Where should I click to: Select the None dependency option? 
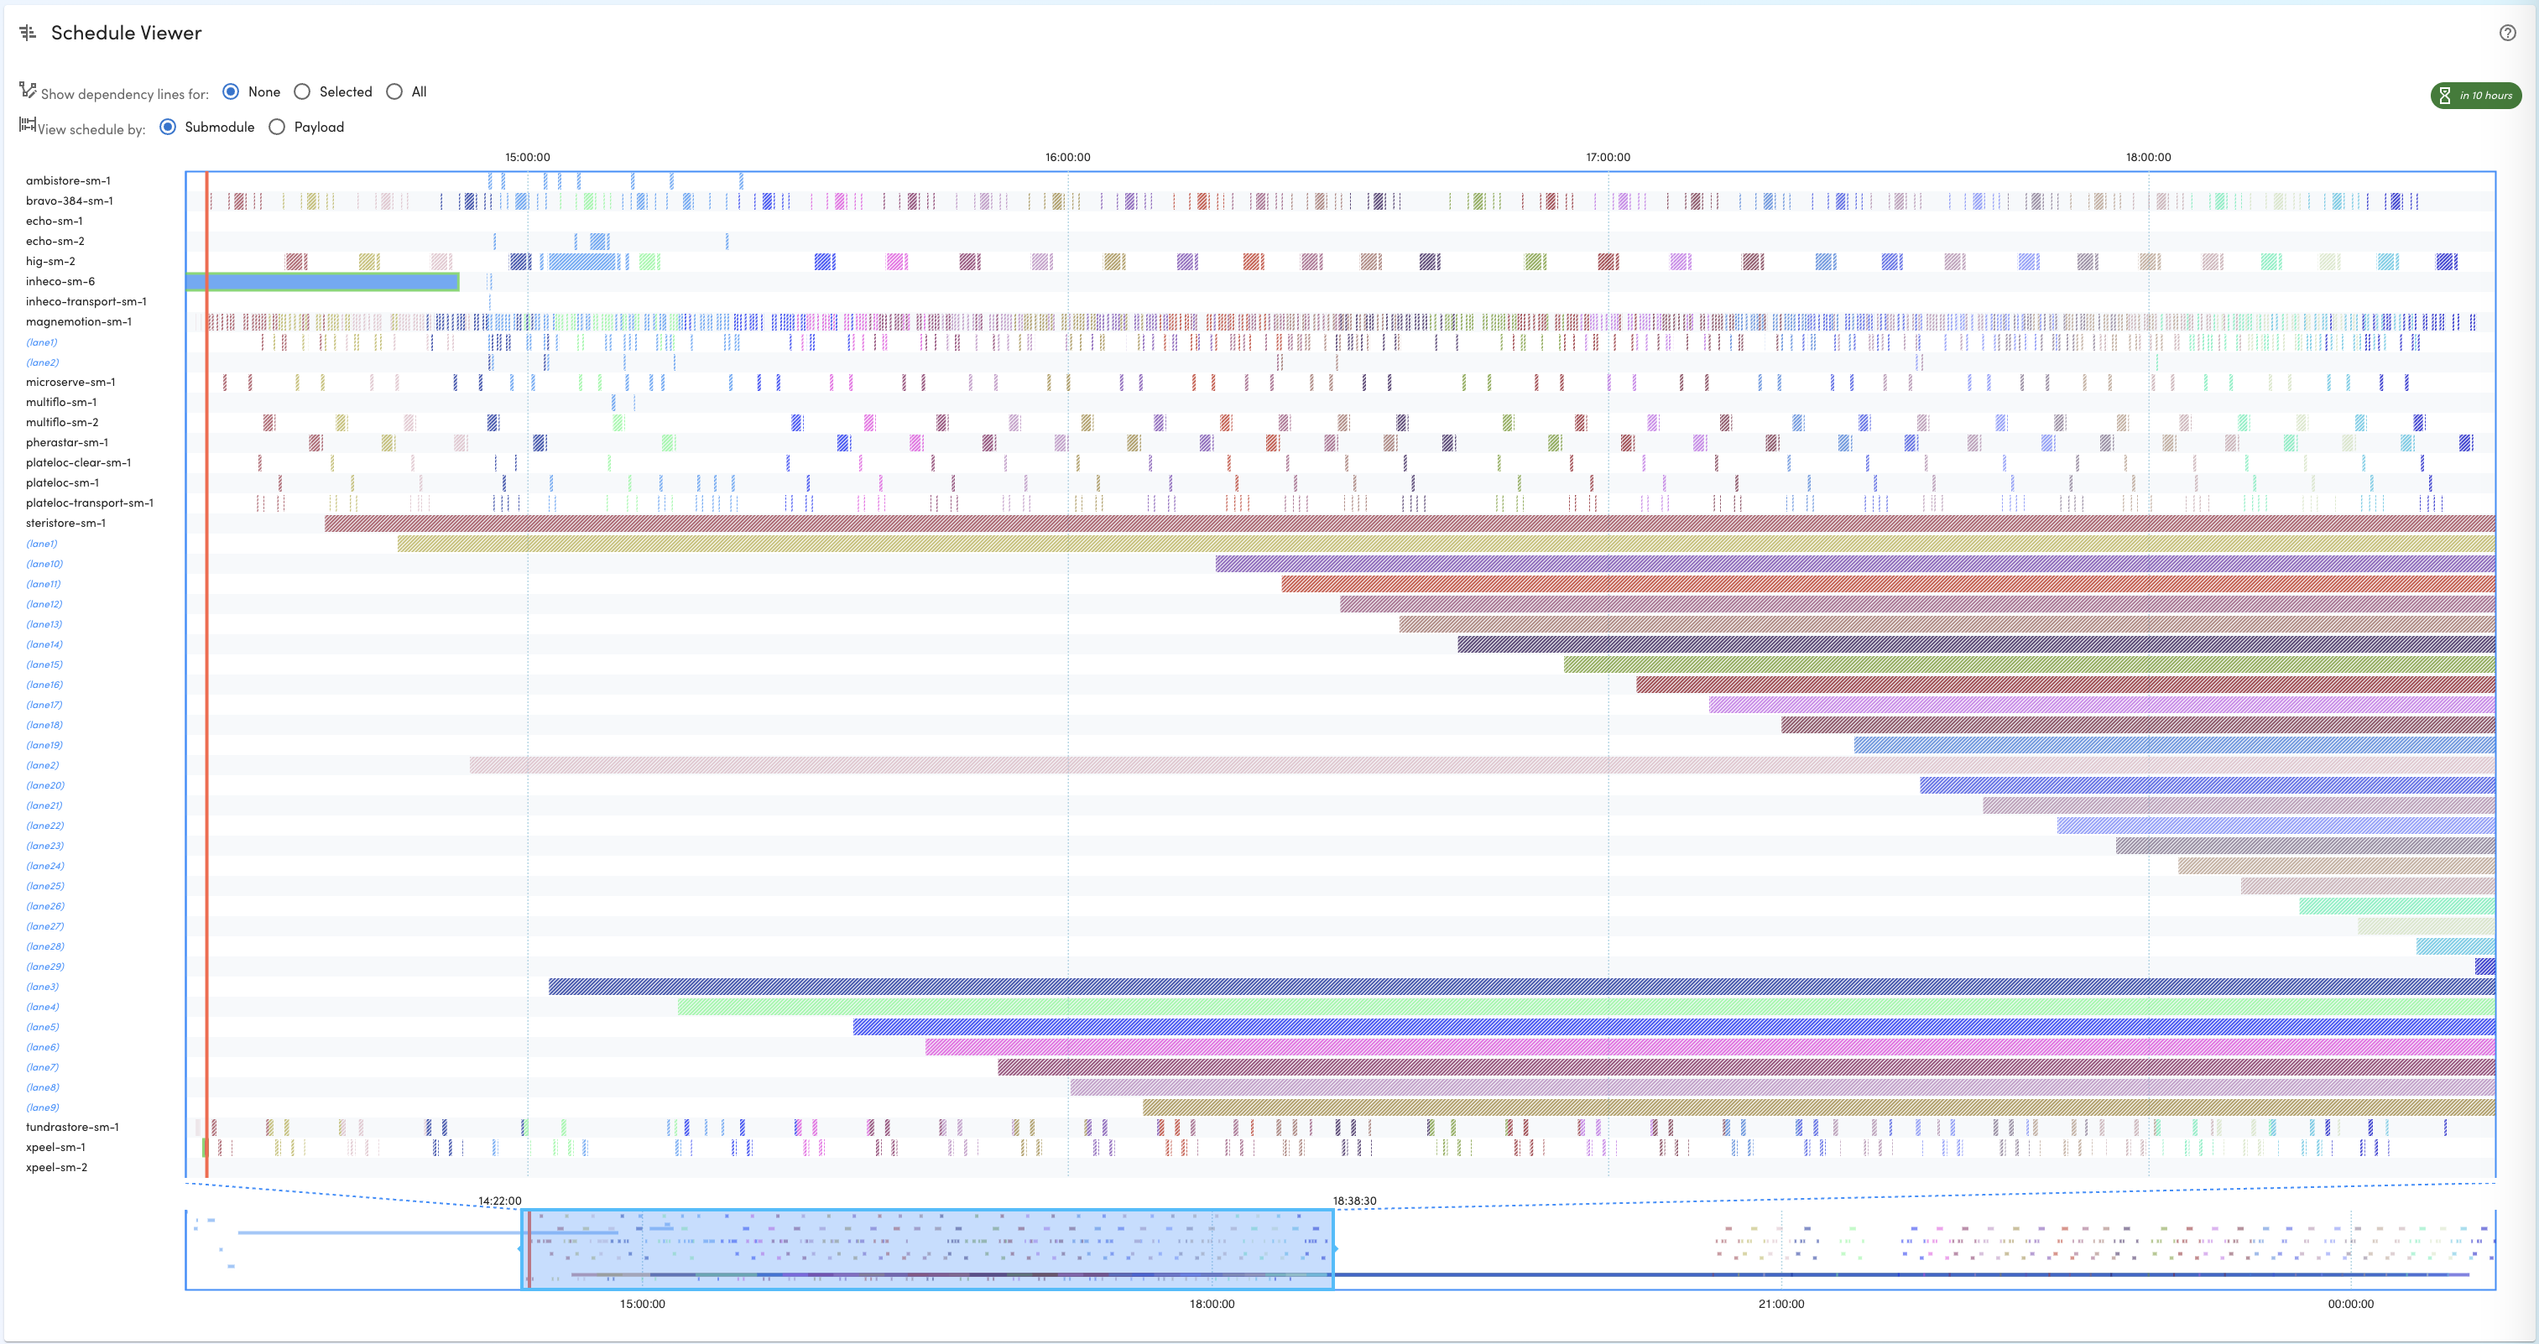pos(230,91)
